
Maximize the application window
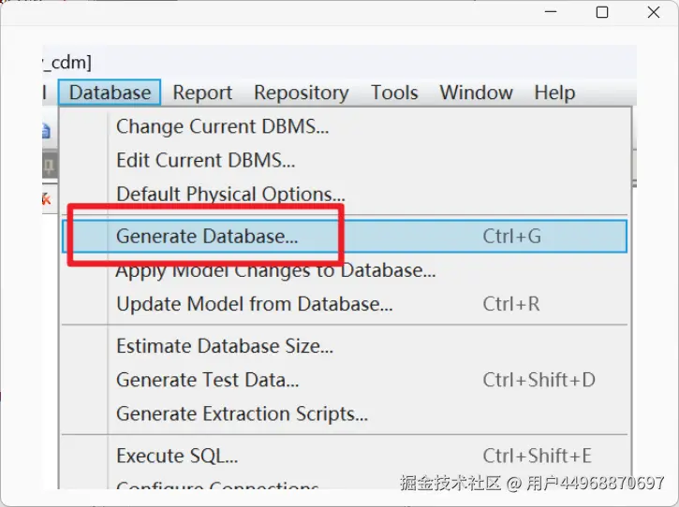click(x=602, y=13)
